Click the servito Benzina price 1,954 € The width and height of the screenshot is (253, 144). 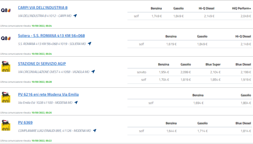[164, 72]
